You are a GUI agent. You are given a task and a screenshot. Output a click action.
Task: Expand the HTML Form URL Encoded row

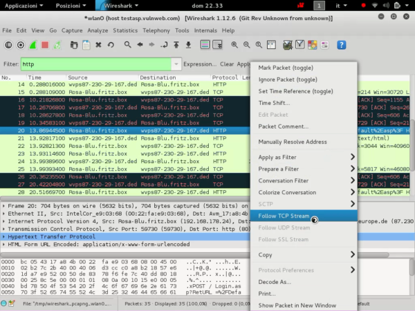(x=3, y=244)
